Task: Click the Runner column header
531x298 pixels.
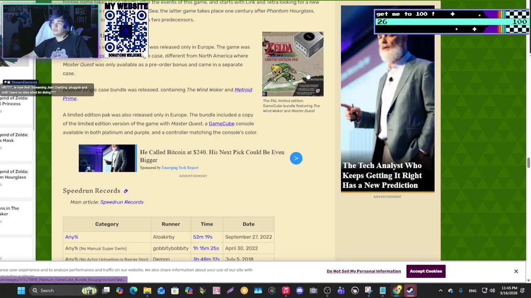Action: point(171,224)
